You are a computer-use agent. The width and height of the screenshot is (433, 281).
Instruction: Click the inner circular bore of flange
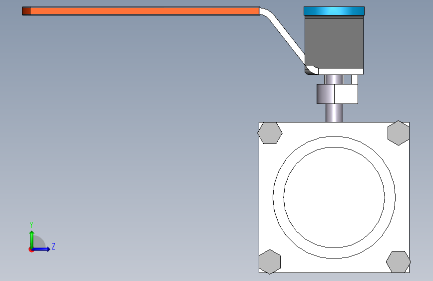pyautogui.click(x=334, y=197)
